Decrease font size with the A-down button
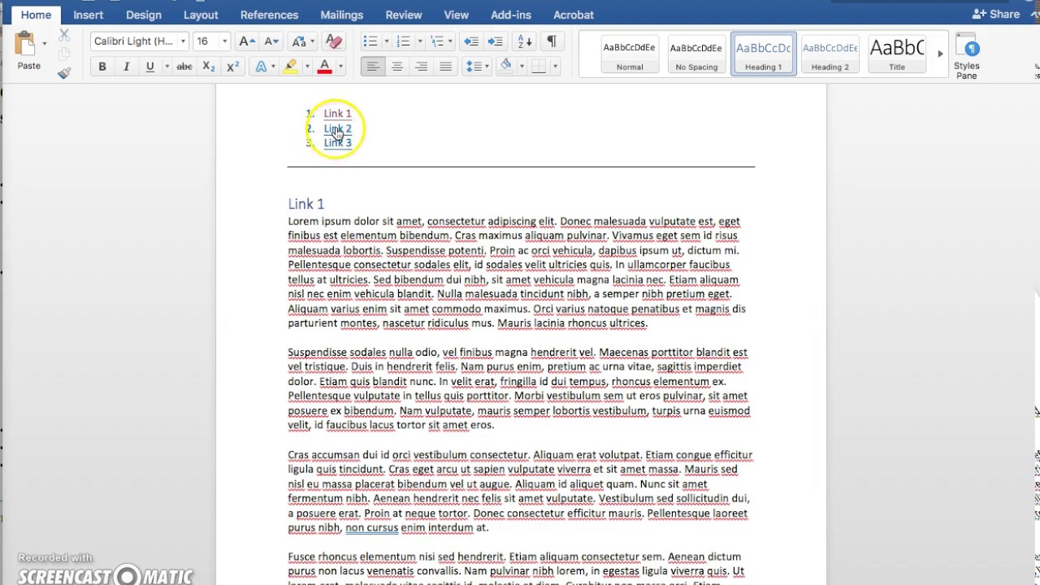The width and height of the screenshot is (1040, 585). (x=271, y=41)
